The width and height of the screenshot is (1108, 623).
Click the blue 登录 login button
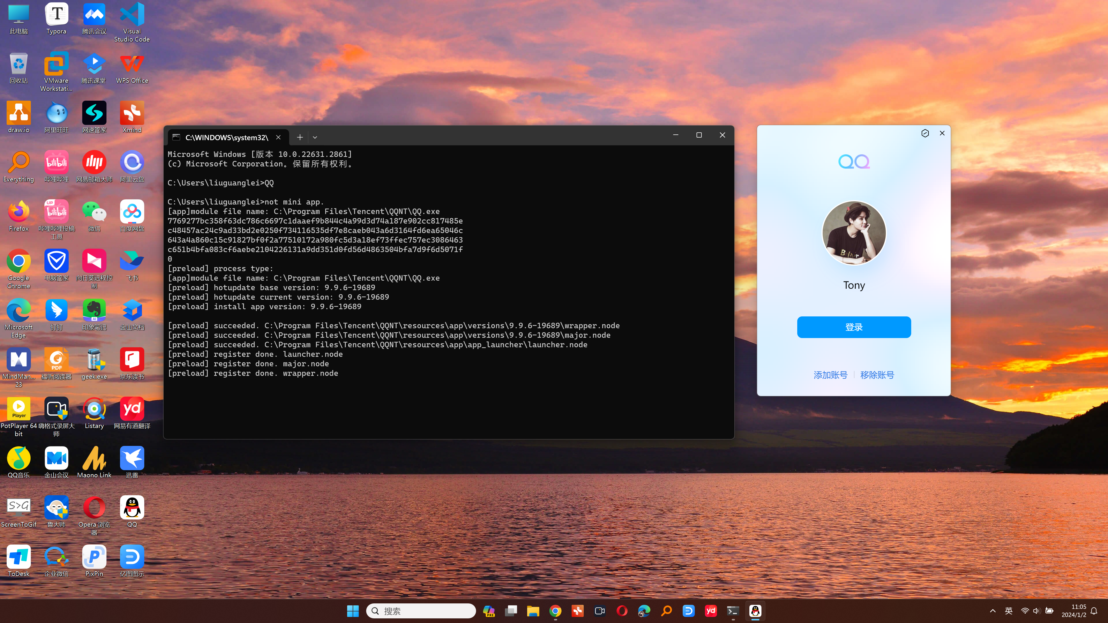[854, 327]
